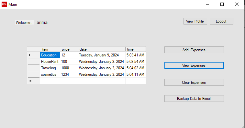Click the new-row asterisk row header
This screenshot has height=128, width=245.
coord(33,81)
